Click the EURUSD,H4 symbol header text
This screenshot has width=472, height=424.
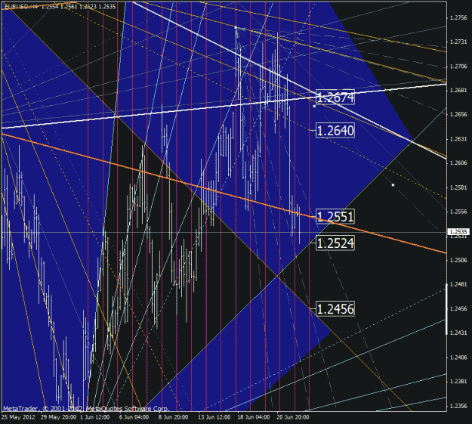pyautogui.click(x=21, y=6)
